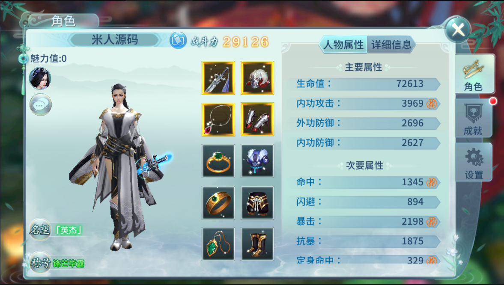The height and width of the screenshot is (285, 504).
Task: Open the chat bubble icon
Action: (x=41, y=105)
